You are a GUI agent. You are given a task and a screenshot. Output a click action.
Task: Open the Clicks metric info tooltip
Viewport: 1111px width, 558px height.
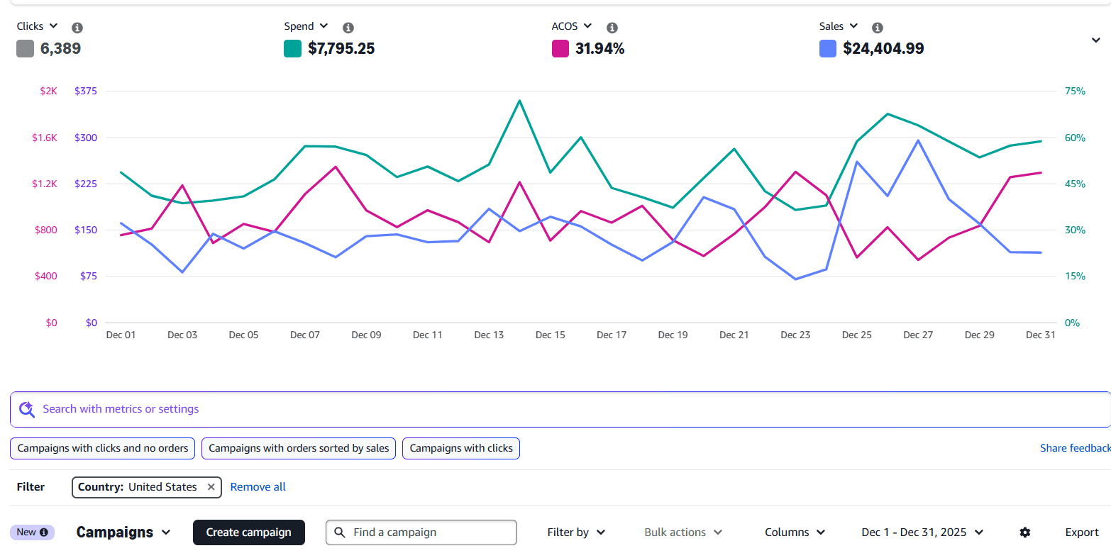point(77,27)
